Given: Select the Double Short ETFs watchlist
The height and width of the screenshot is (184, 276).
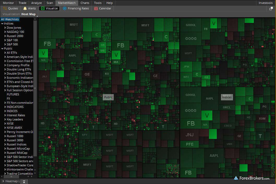Looking at the screenshot, I should coord(19,73).
